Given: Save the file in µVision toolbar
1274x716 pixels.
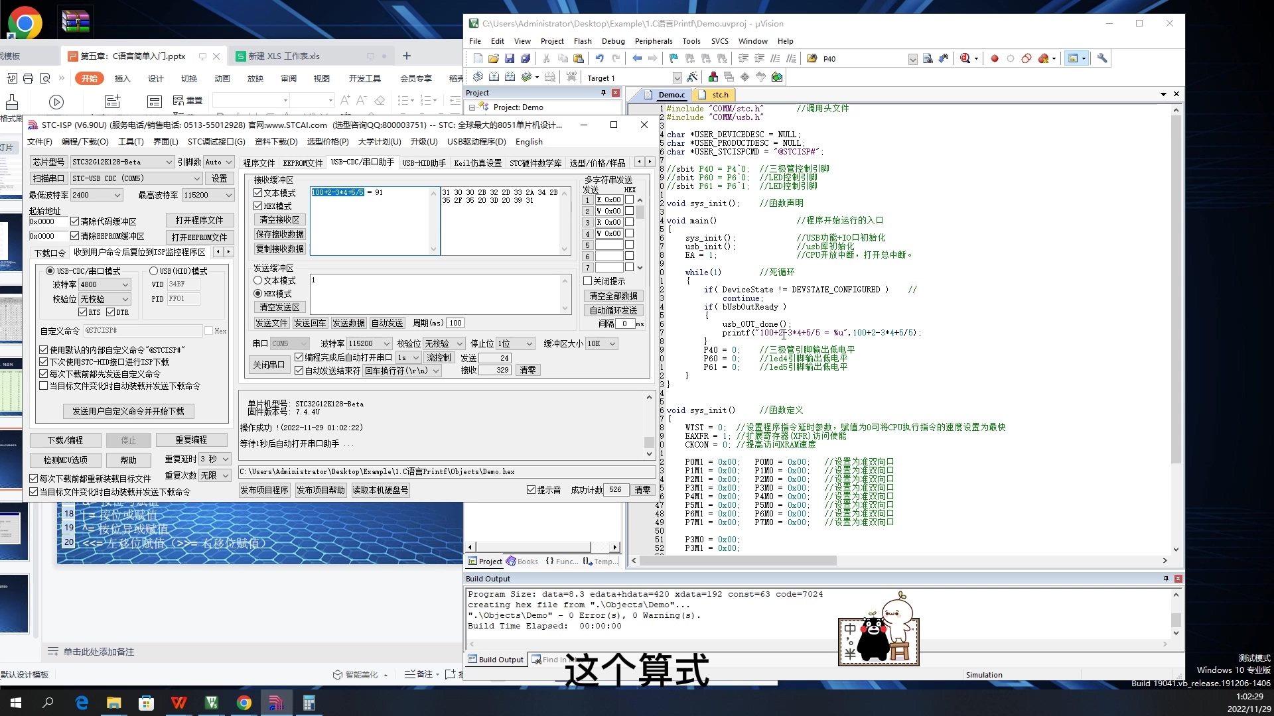Looking at the screenshot, I should point(510,58).
